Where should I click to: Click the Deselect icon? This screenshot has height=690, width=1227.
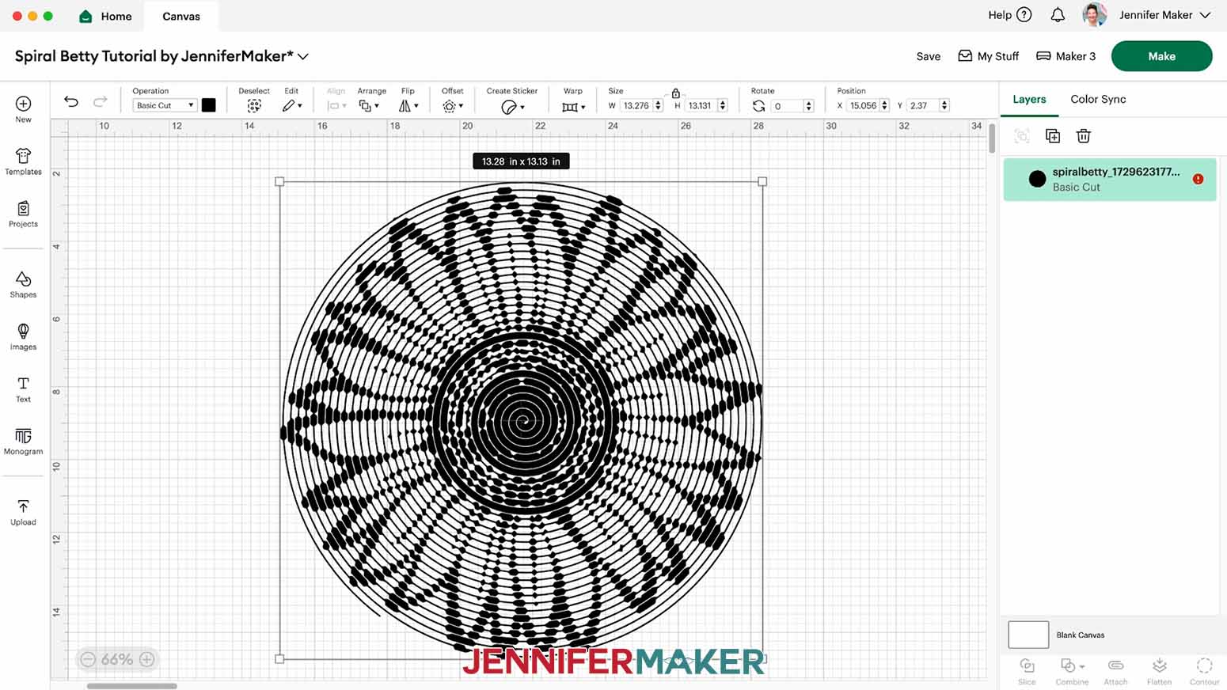click(254, 106)
